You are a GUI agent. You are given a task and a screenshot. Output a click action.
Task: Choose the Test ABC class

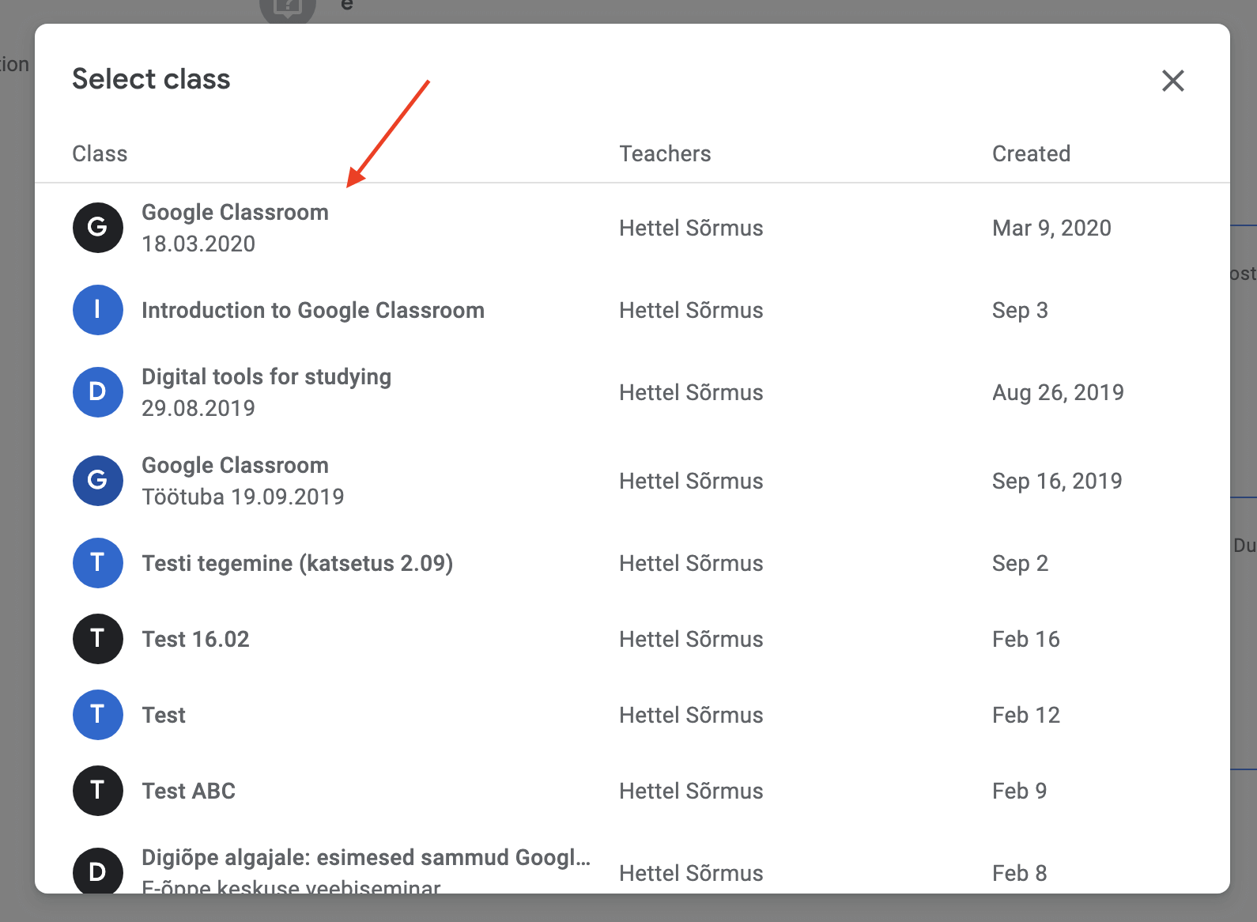click(632, 791)
